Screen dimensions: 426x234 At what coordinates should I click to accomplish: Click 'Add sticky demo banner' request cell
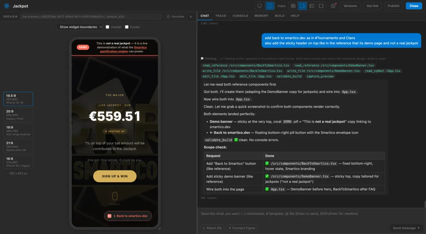(234, 179)
